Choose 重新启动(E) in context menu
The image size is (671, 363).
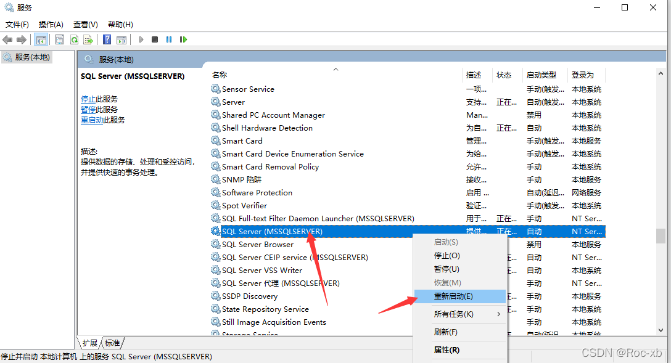[460, 296]
